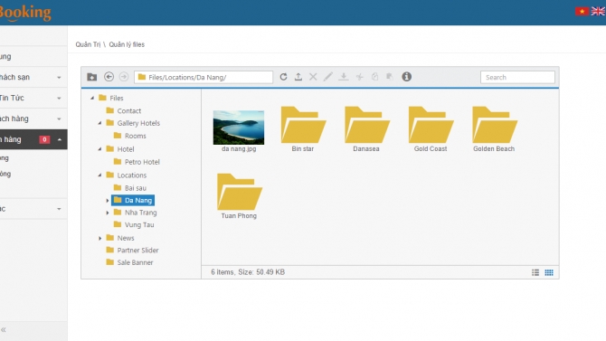
Task: Switch to list view
Action: [535, 272]
